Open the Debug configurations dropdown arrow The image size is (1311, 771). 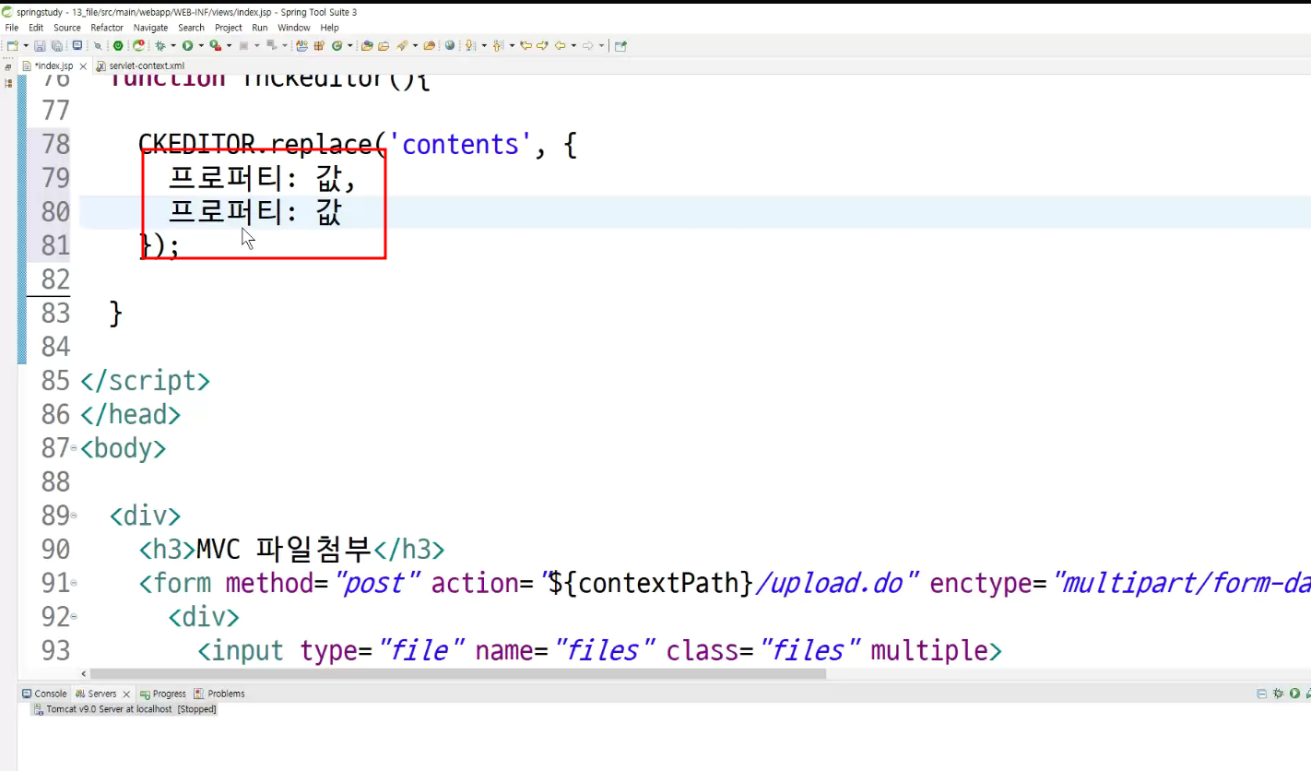173,45
